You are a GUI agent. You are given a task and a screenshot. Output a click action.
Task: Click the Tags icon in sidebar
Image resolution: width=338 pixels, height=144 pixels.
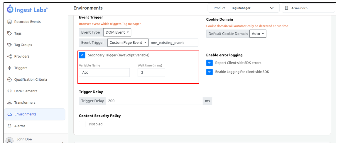click(x=9, y=33)
